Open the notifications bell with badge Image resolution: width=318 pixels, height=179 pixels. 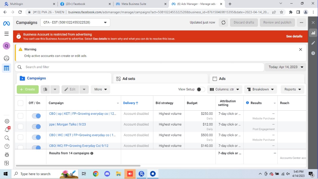click(x=7, y=129)
